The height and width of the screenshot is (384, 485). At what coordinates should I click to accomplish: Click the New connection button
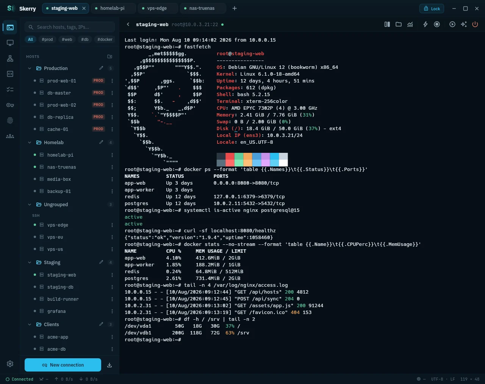coord(63,365)
